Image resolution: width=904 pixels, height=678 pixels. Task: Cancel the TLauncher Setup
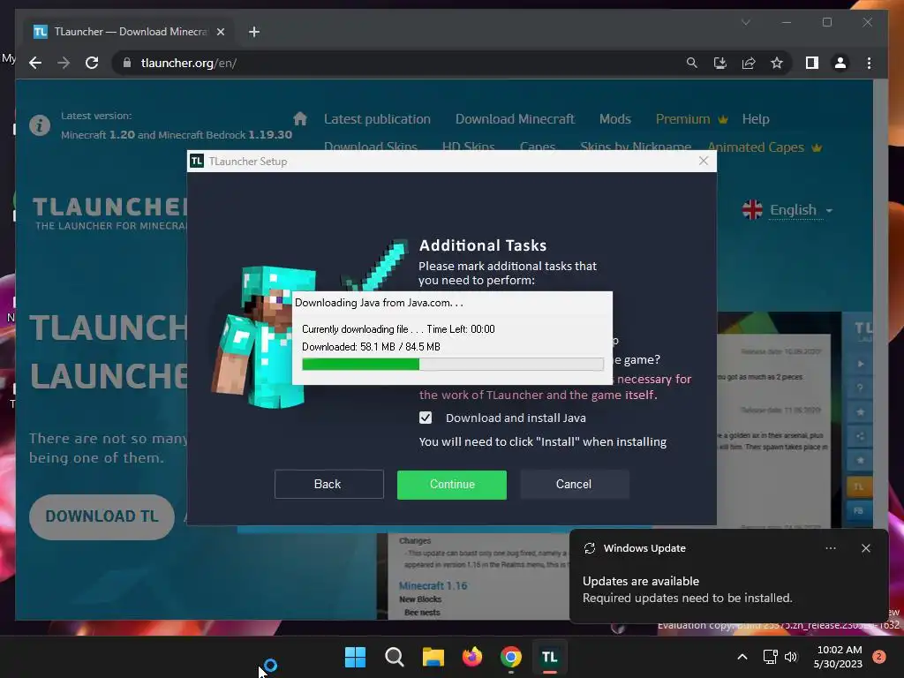click(x=574, y=485)
